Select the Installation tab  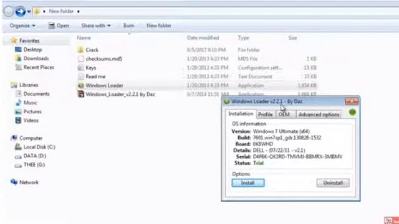(241, 114)
